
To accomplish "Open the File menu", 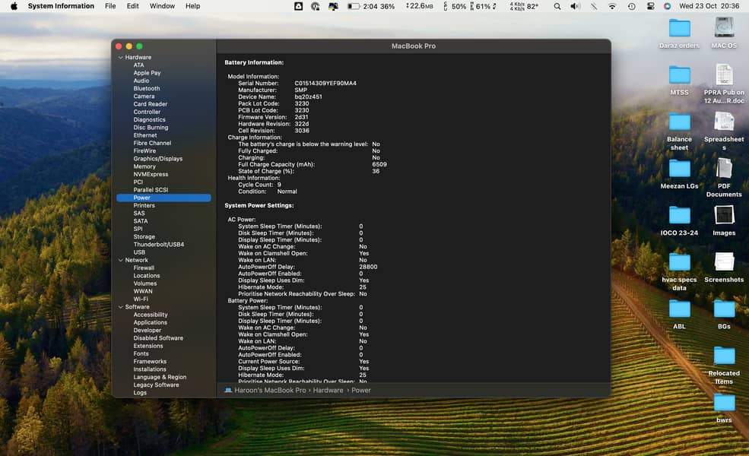I will point(110,6).
